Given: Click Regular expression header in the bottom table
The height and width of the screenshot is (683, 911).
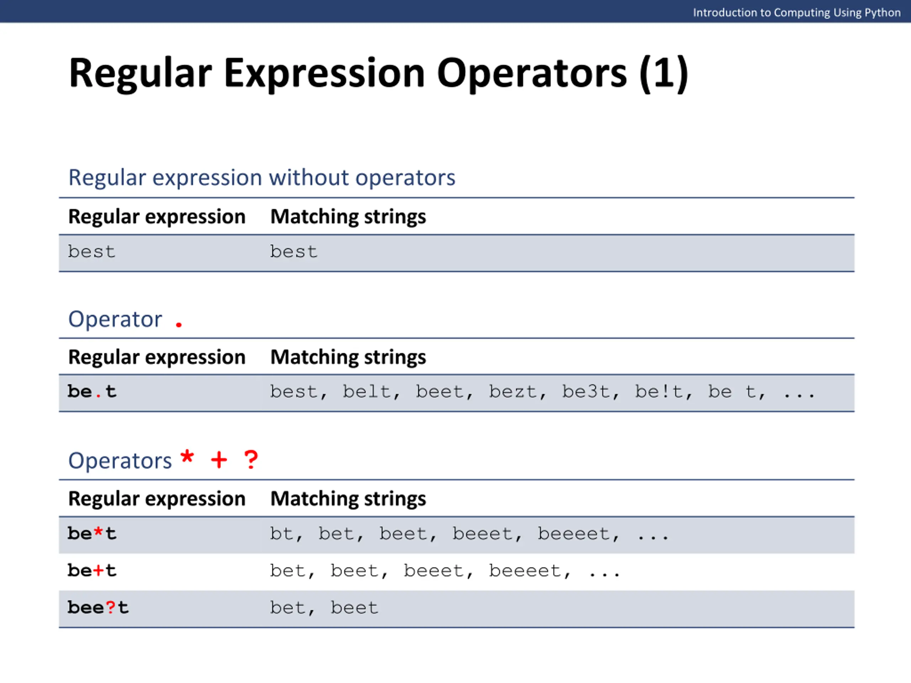Looking at the screenshot, I should pos(157,499).
